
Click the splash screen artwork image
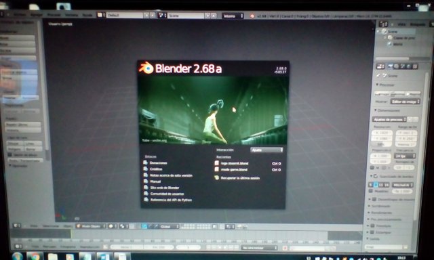[x=213, y=110]
